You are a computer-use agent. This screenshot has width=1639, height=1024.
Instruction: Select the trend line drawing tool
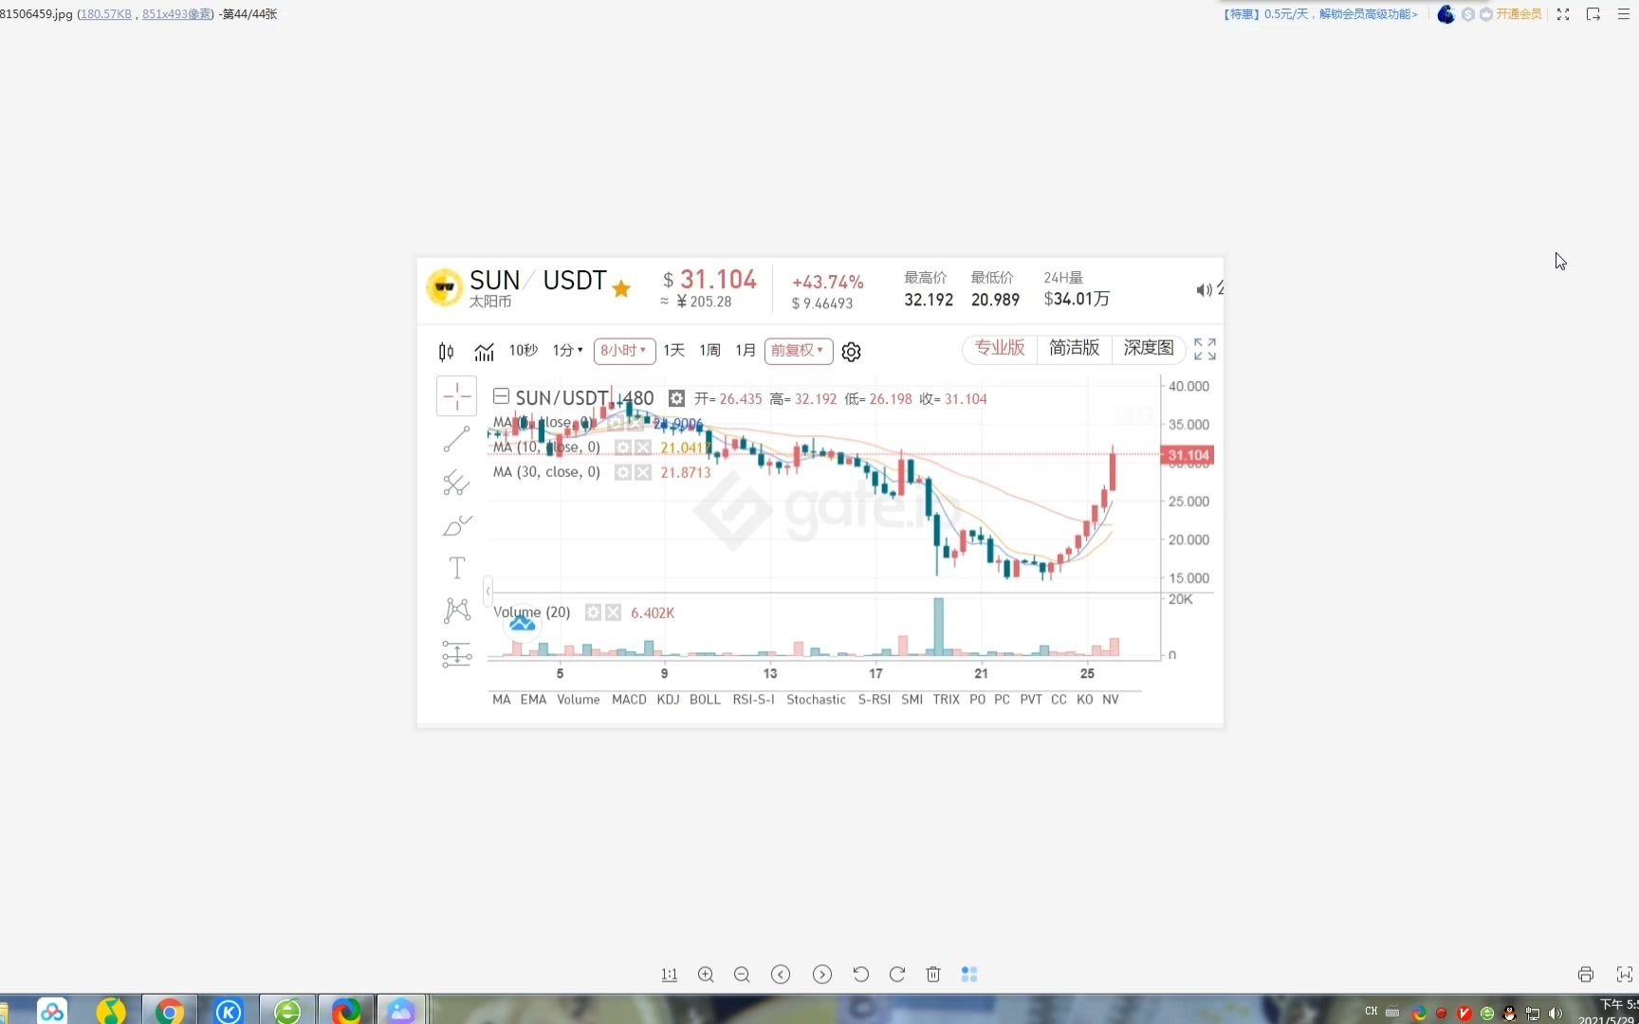pos(456,439)
